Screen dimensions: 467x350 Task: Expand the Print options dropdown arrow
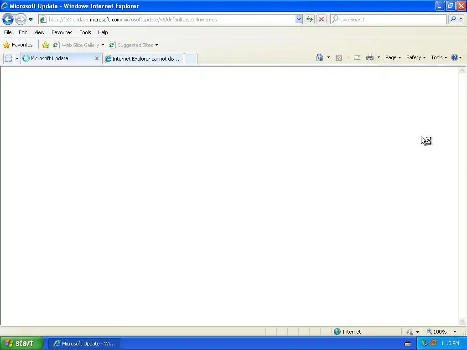point(379,57)
